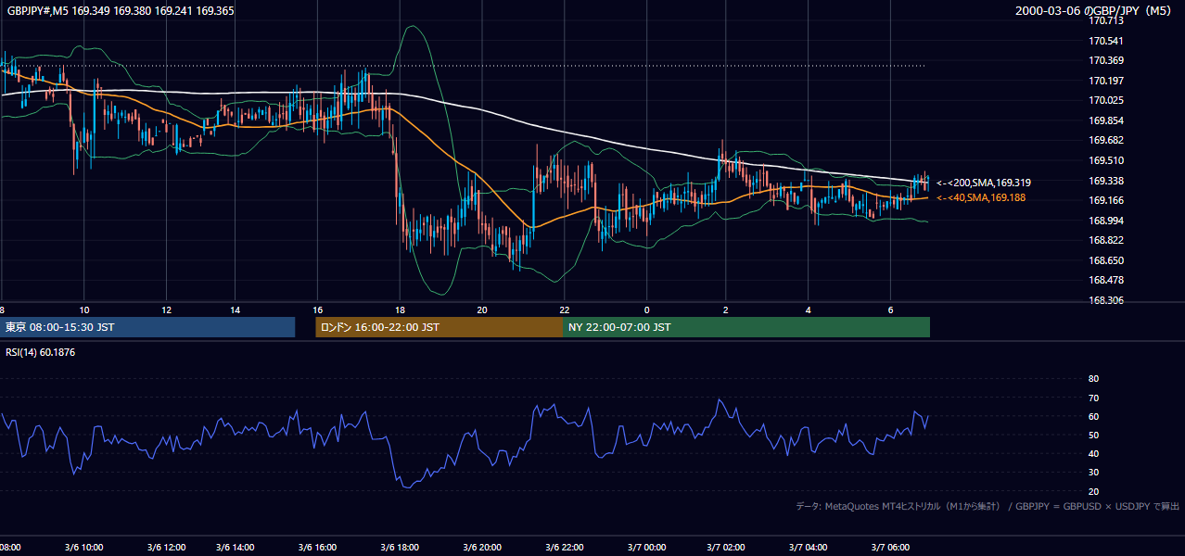Click the 40 SMA 169.188 label
The image size is (1185, 556).
981,198
